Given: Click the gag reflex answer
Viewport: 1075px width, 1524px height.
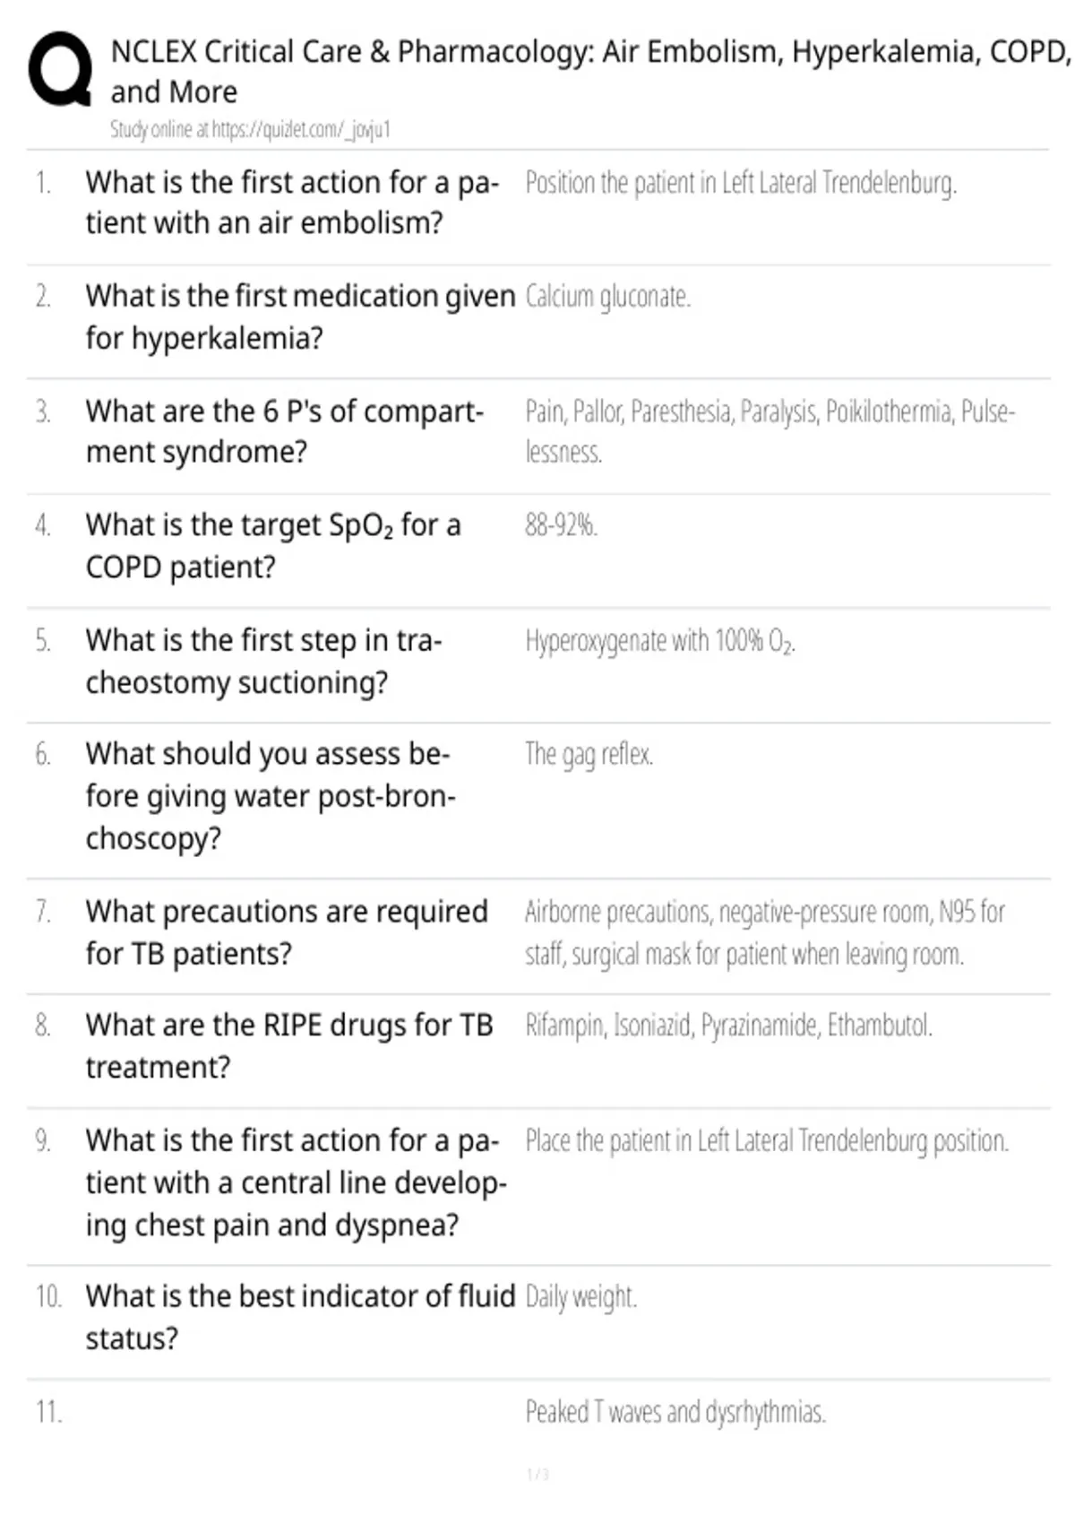Looking at the screenshot, I should pos(589,755).
